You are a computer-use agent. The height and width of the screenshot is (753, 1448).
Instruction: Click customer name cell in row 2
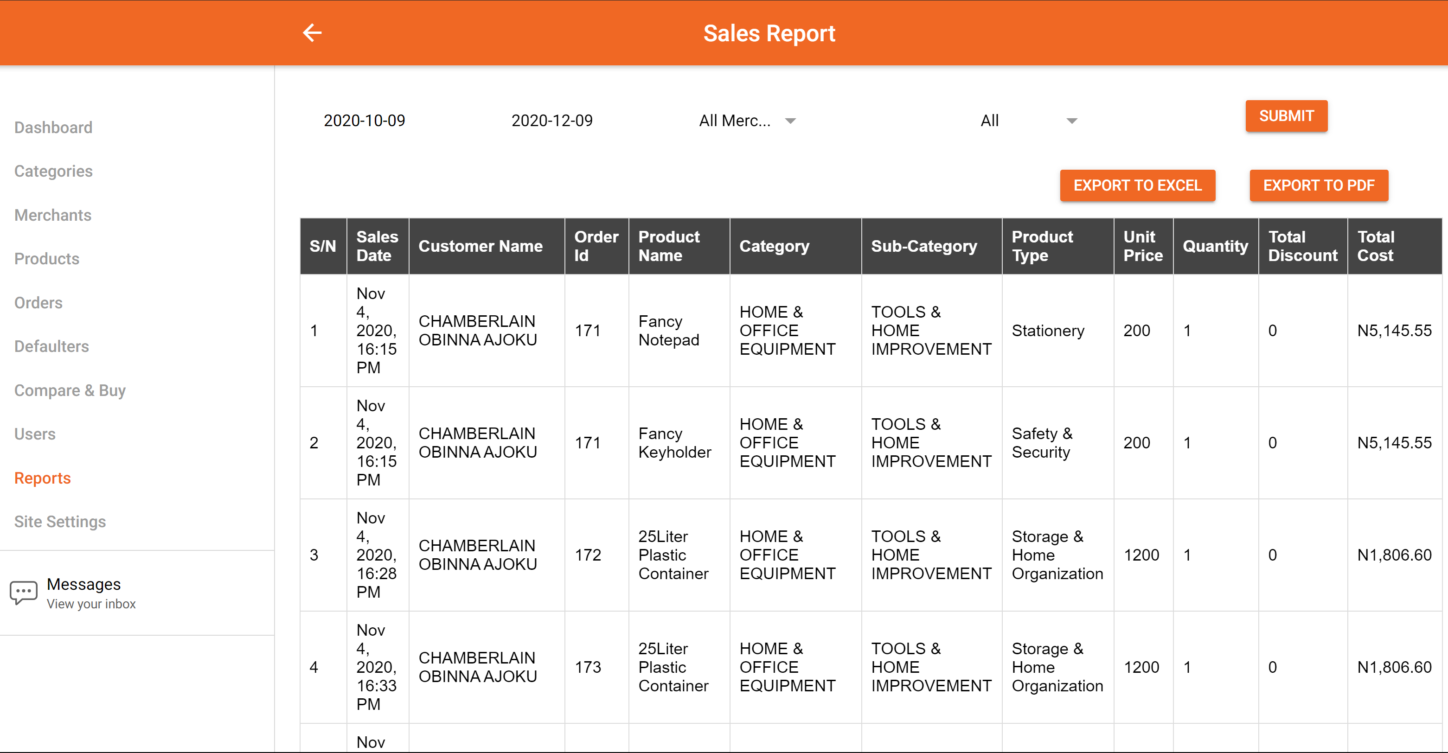(486, 443)
